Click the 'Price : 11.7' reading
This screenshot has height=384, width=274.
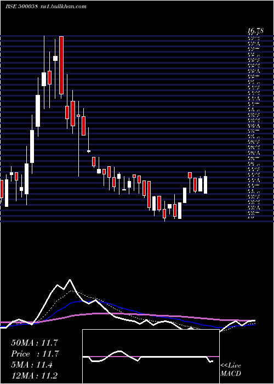coord(34,354)
